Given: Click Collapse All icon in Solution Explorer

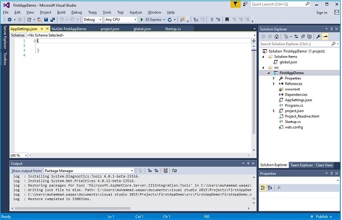Looking at the screenshot, I should click(303, 37).
